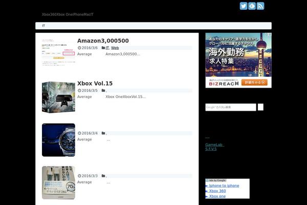The width and height of the screenshot is (307, 205).
Task: Click the date text 2016/3/4
Action: (90, 133)
